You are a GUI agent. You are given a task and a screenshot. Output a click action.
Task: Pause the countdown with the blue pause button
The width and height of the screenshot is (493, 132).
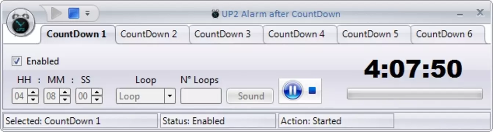pyautogui.click(x=293, y=90)
